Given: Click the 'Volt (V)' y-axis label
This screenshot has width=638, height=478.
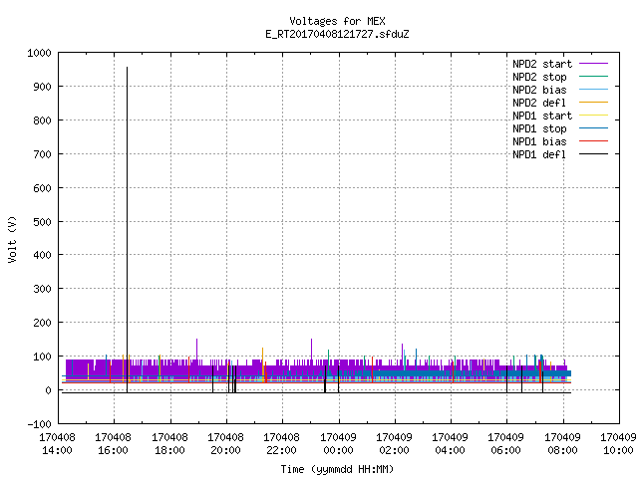Looking at the screenshot, I should click(13, 240).
